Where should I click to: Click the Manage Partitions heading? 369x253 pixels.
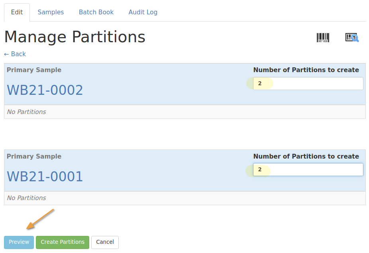(x=75, y=37)
